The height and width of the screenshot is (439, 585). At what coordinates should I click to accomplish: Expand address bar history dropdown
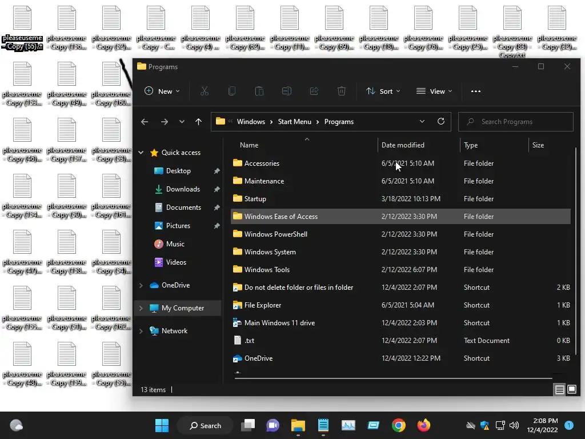coord(422,122)
